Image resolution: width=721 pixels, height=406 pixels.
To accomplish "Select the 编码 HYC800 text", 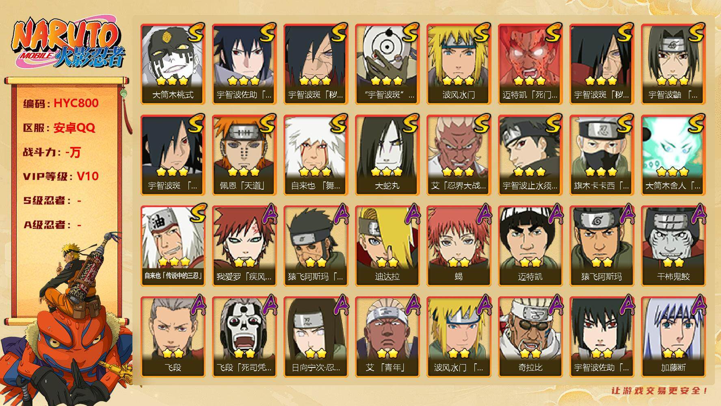I will tap(61, 103).
